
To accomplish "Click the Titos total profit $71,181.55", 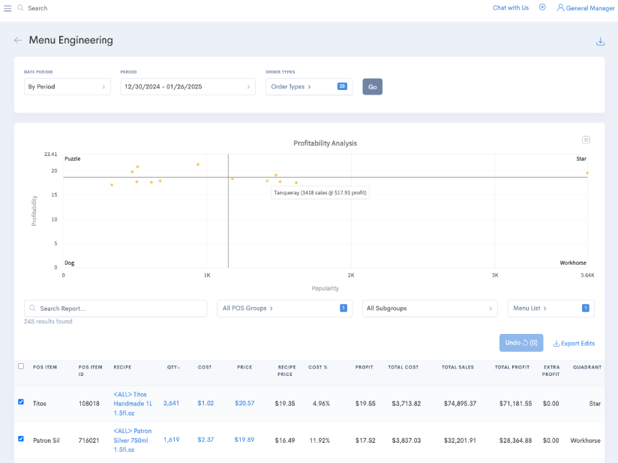I will [x=515, y=404].
